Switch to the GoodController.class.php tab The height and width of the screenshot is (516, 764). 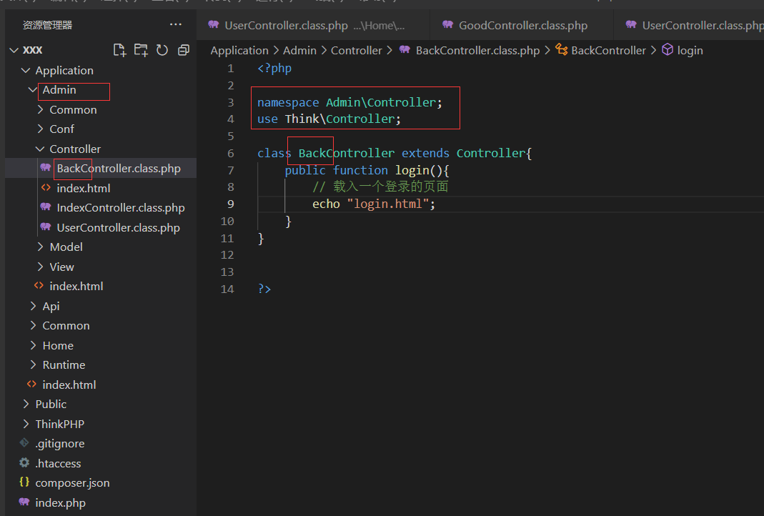pos(522,25)
